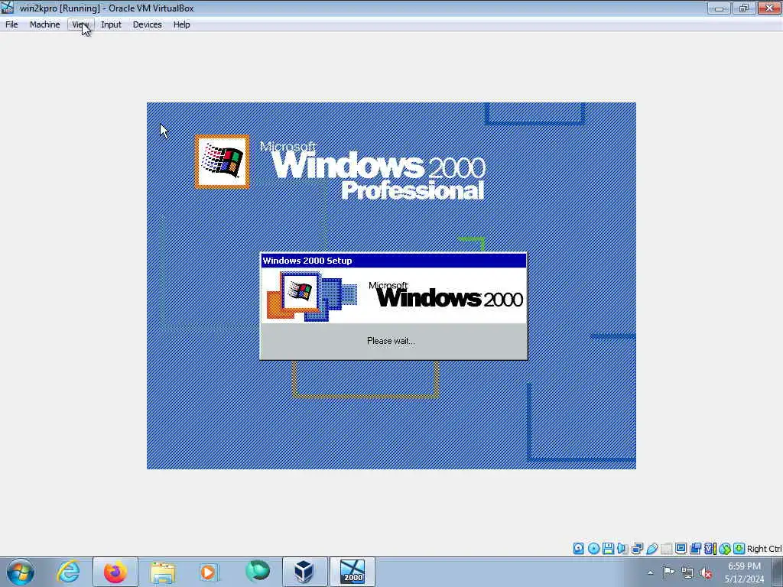Screen dimensions: 783x587
Task: Click the floppy disk status icon
Action: pyautogui.click(x=608, y=549)
